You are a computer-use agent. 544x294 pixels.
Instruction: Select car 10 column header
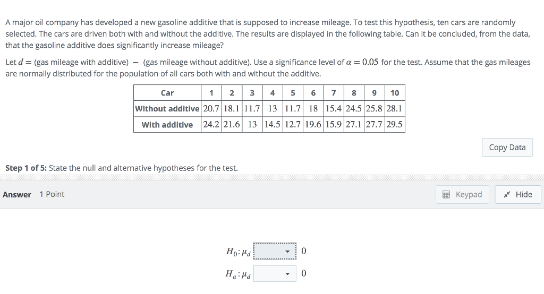pyautogui.click(x=394, y=93)
